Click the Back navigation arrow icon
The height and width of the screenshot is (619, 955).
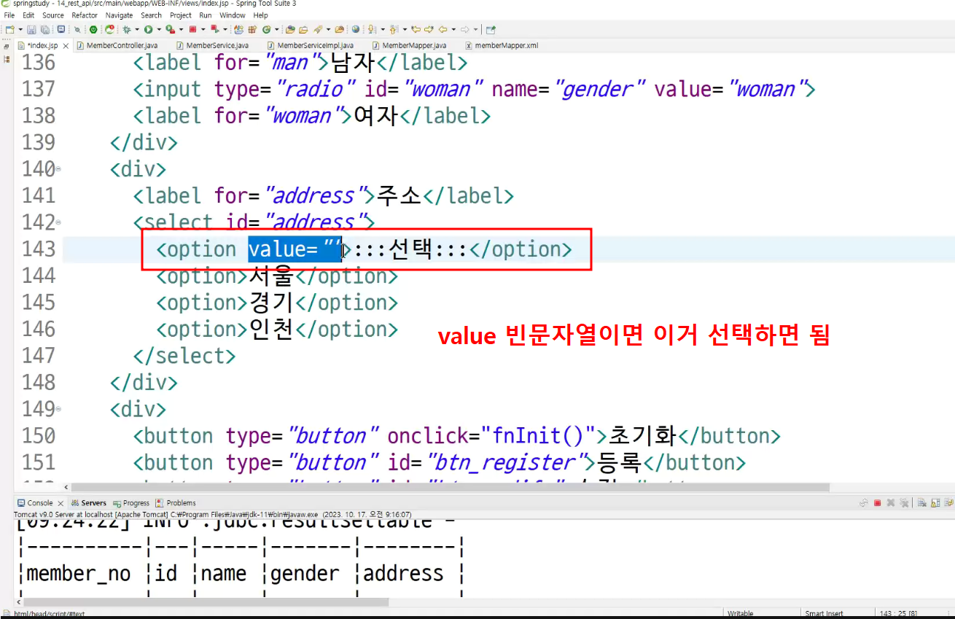point(443,30)
